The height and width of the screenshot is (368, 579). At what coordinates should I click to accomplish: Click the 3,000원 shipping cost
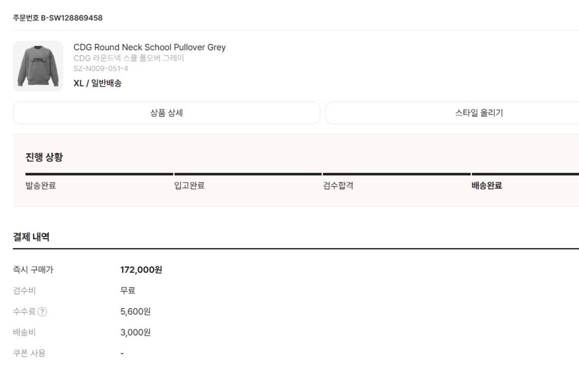tap(135, 332)
